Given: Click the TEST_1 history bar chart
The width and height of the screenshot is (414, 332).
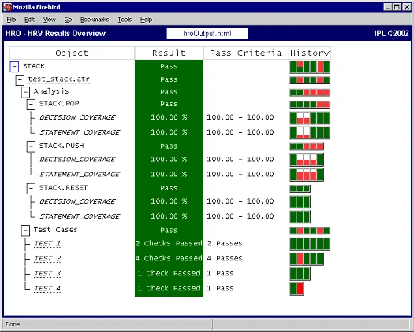Looking at the screenshot, I should [x=310, y=244].
